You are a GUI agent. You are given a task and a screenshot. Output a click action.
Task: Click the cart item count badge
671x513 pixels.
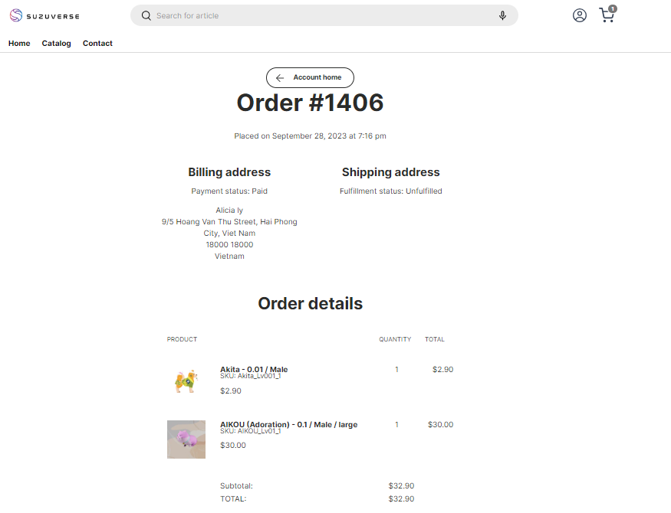click(611, 8)
